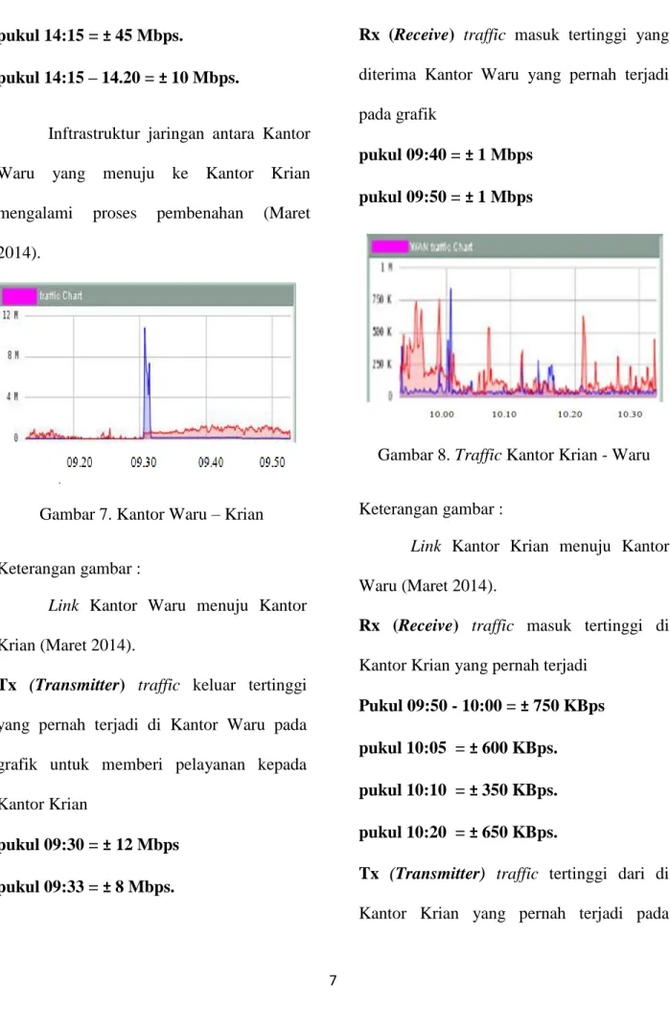Click the caption 'Gambar 7. Kantor Waru – Krian'

(x=151, y=513)
